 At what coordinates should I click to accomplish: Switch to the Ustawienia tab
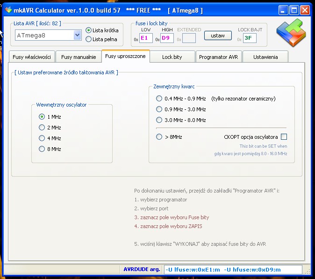point(265,57)
